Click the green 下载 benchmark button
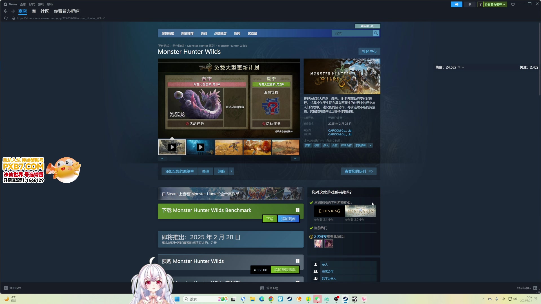 click(270, 219)
